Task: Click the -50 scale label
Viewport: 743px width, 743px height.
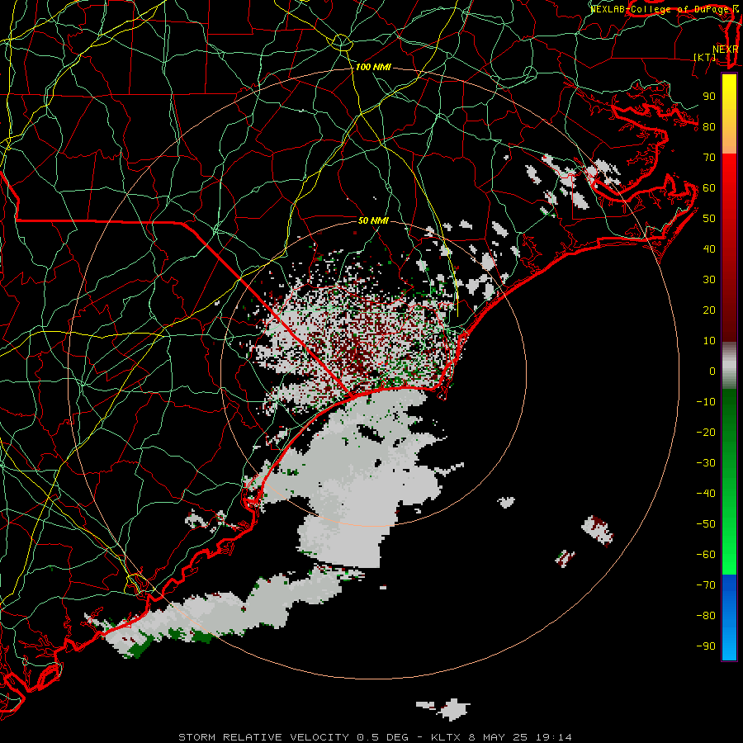Action: (706, 524)
